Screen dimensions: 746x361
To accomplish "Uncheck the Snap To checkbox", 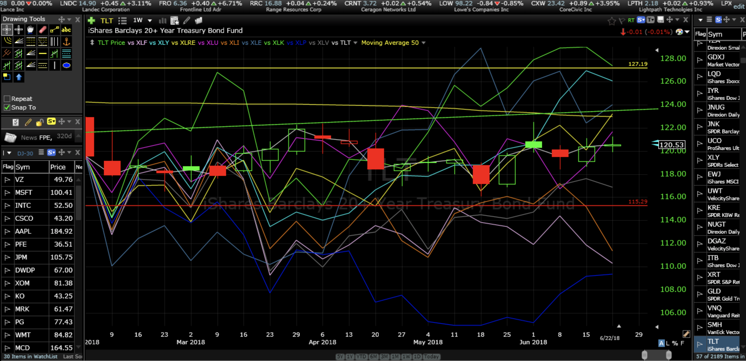I will tap(7, 107).
